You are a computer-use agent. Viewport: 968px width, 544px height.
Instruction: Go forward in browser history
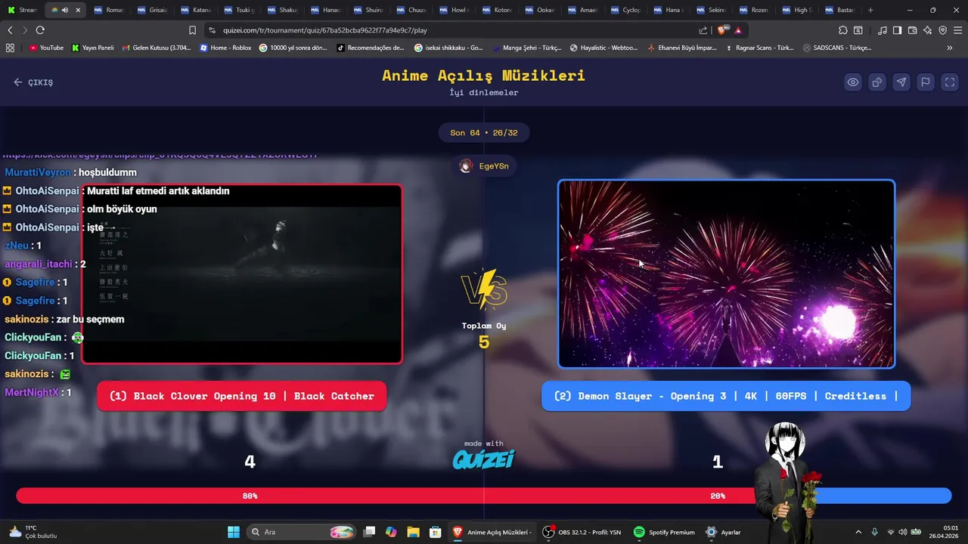pos(25,30)
